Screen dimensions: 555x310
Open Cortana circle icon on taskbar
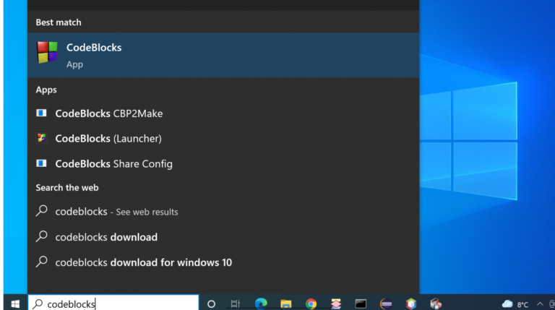pyautogui.click(x=211, y=304)
